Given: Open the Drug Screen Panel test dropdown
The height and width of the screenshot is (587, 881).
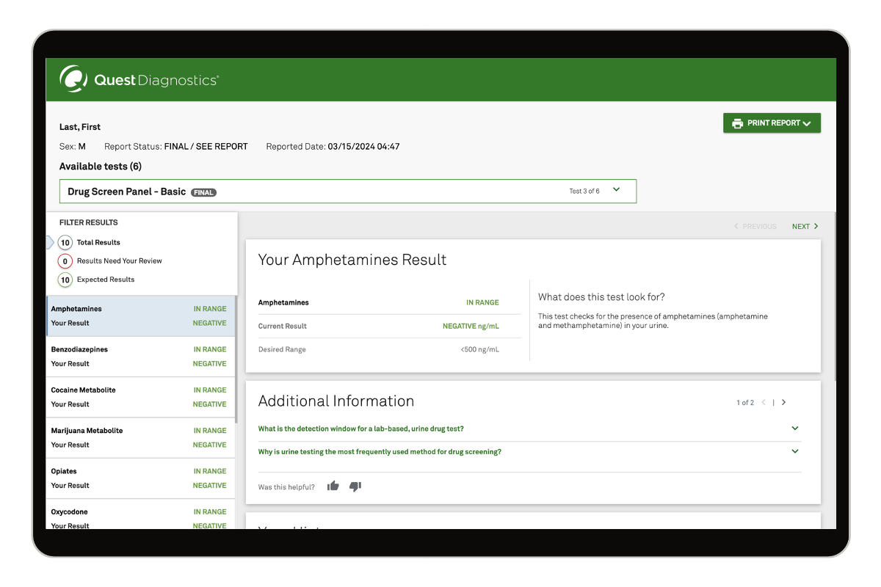Looking at the screenshot, I should click(616, 191).
